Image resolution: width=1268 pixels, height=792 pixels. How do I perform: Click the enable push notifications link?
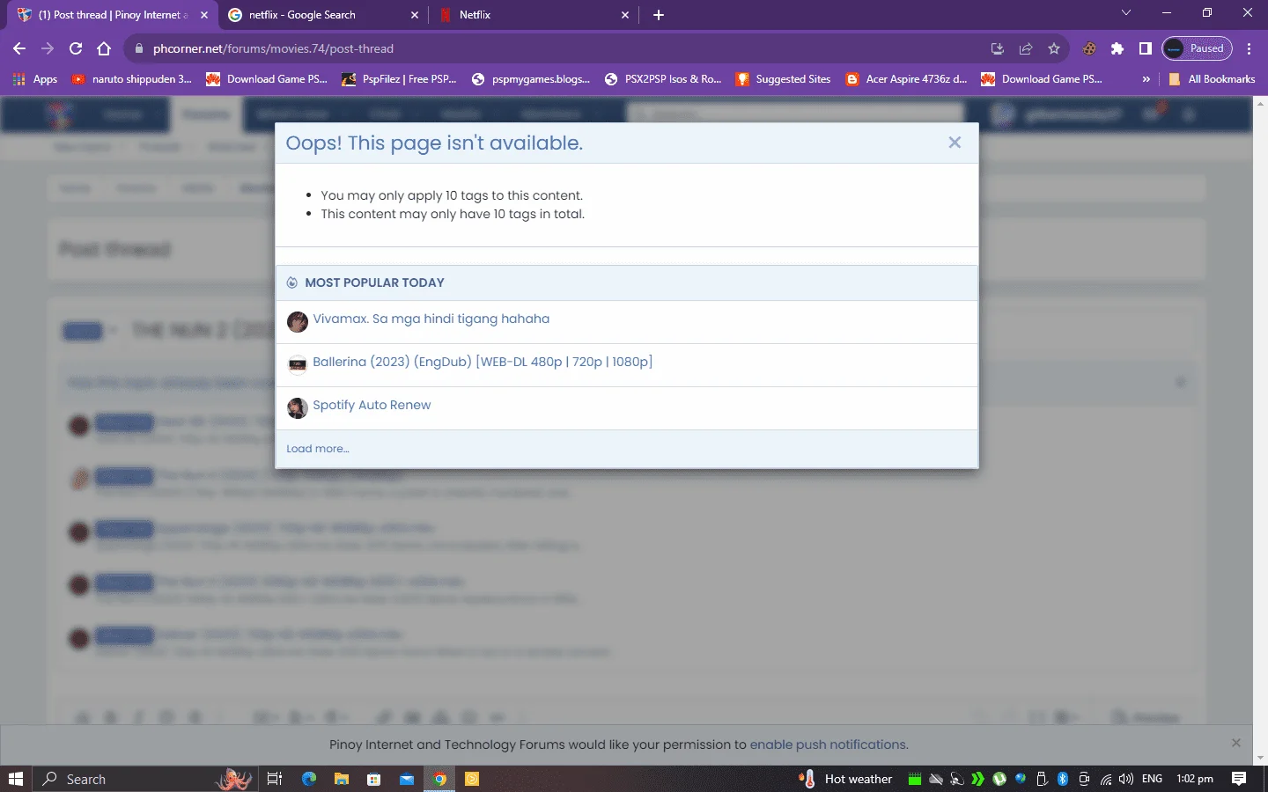tap(828, 744)
